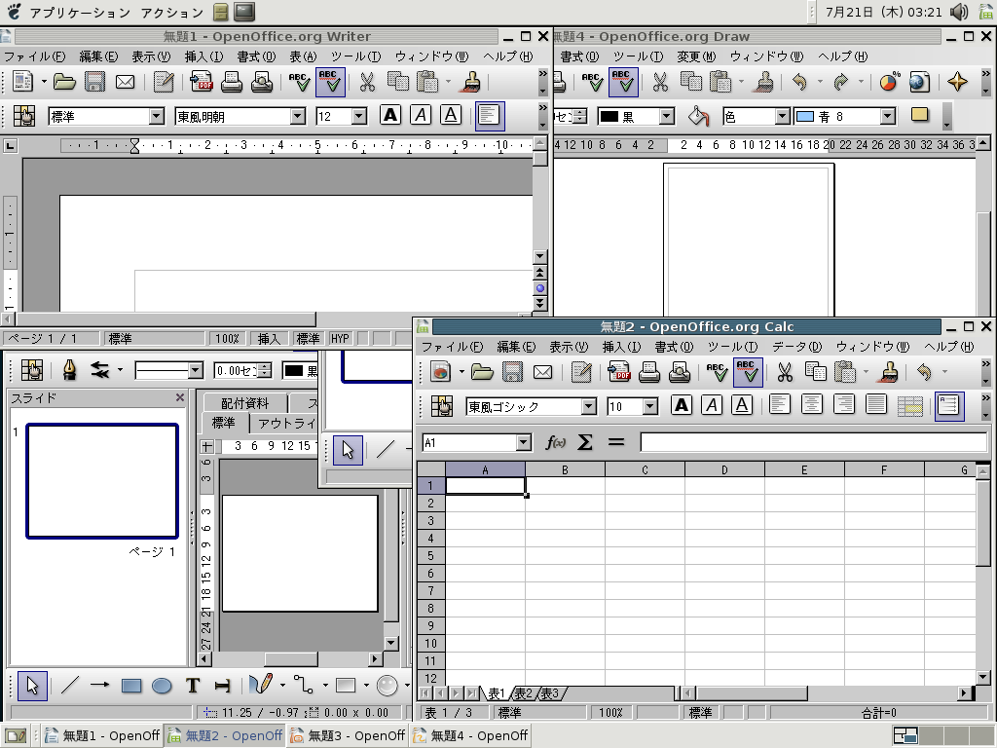
Task: Select ellipse tool in Impress drawing bar
Action: [163, 686]
